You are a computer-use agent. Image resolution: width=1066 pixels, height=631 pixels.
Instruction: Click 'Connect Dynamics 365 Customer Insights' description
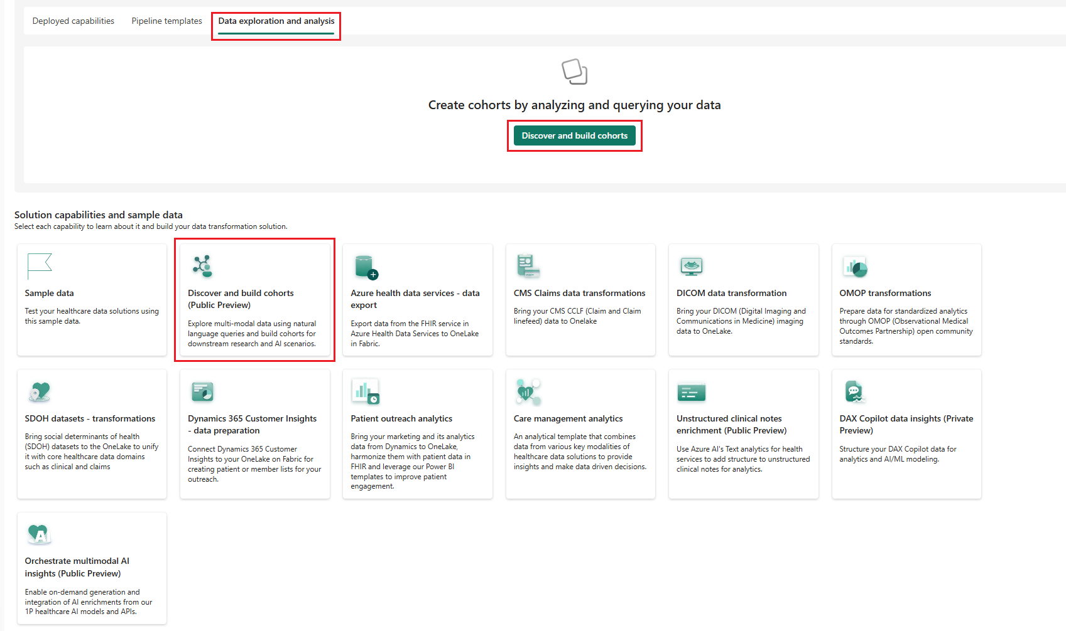point(254,464)
